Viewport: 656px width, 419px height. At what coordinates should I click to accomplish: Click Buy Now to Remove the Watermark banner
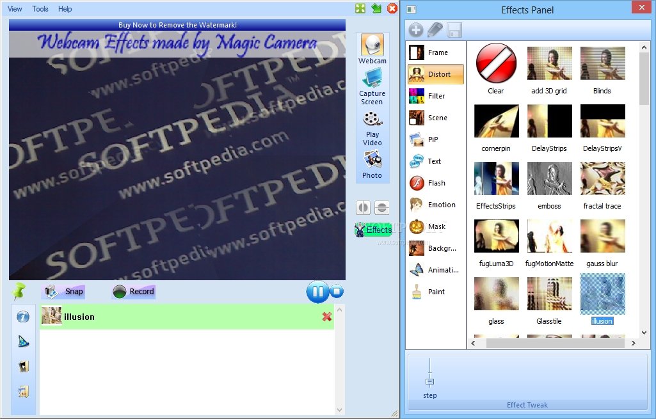(x=177, y=25)
